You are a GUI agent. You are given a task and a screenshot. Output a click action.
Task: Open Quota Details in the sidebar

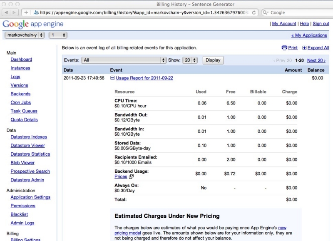pyautogui.click(x=24, y=119)
